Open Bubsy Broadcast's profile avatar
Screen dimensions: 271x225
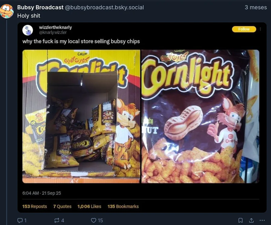pos(7,11)
